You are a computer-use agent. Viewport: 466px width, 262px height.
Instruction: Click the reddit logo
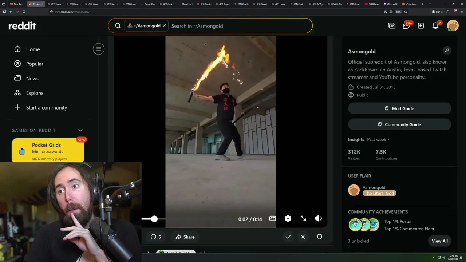23,26
